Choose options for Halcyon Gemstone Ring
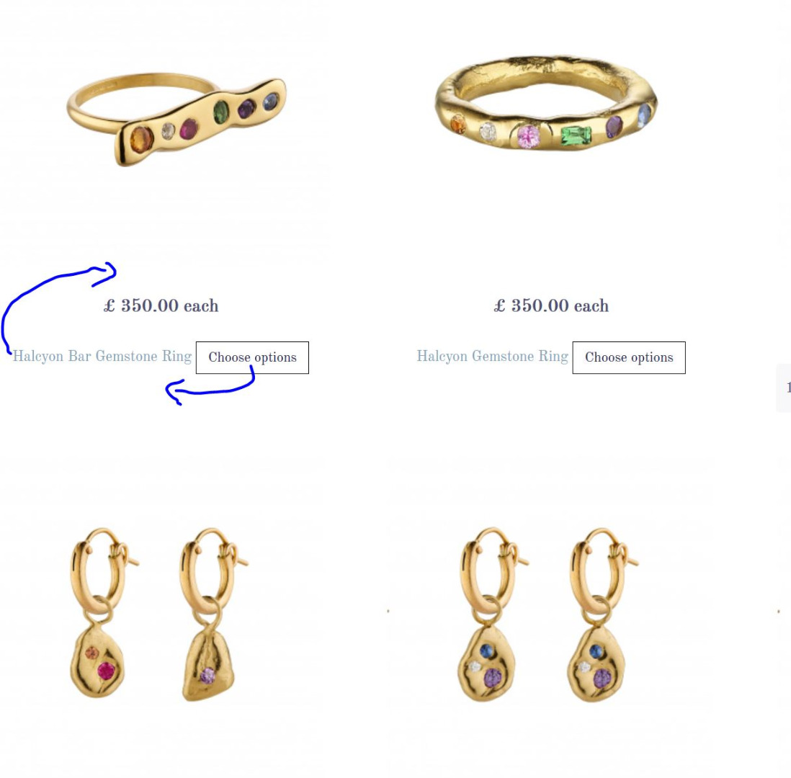Screen dimensions: 791x778 [629, 358]
